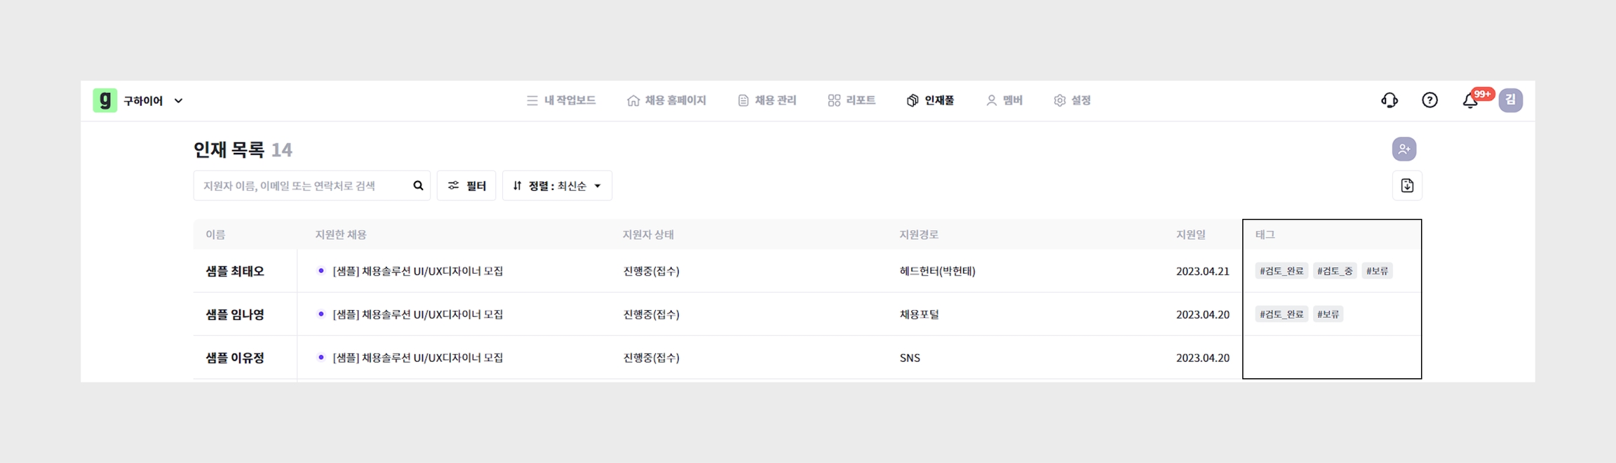This screenshot has height=463, width=1616.
Task: Click the headset customer support icon
Action: [x=1389, y=100]
